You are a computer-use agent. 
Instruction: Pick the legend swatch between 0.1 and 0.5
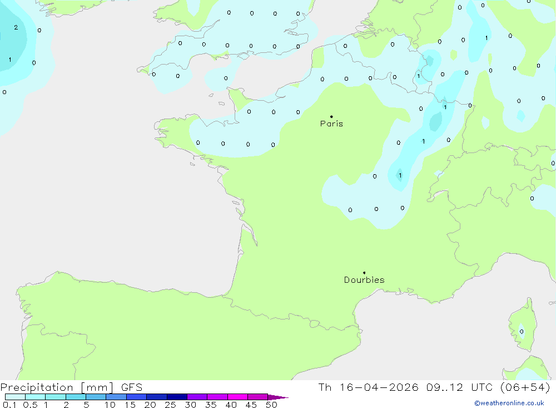point(15,397)
